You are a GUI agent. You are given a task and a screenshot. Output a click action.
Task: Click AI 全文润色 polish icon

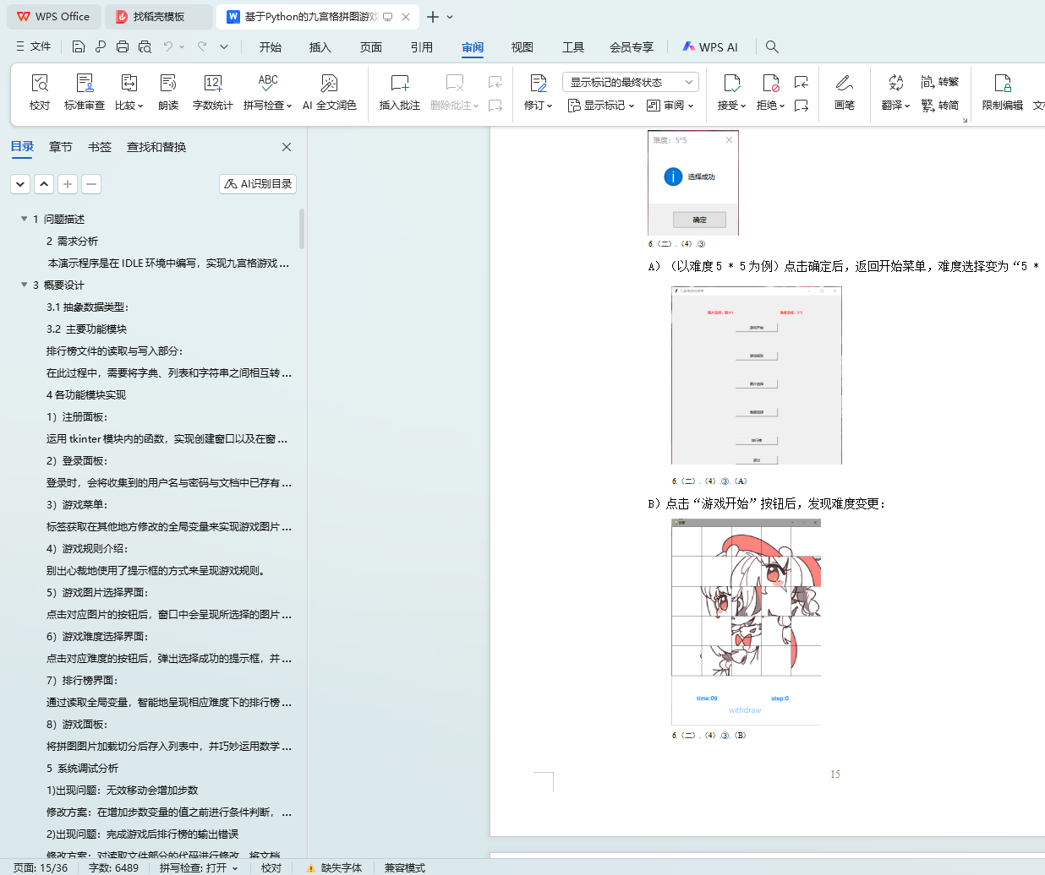pyautogui.click(x=330, y=92)
